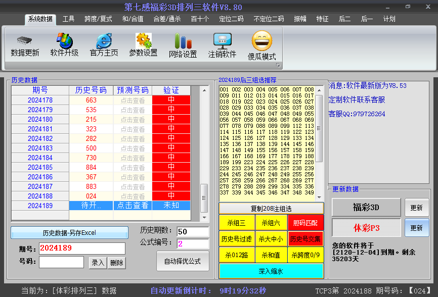Open the 跨度/复式 tab
The image size is (438, 297).
[98, 19]
